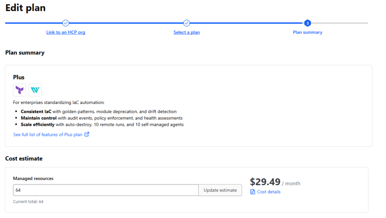Click the Waypoint logo icon under Plus
The width and height of the screenshot is (386, 218).
pyautogui.click(x=35, y=90)
